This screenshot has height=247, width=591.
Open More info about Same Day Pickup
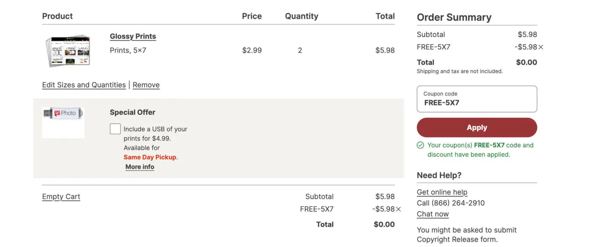click(x=140, y=166)
